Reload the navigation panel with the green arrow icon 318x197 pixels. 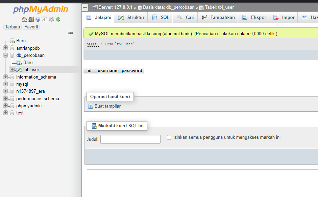58,19
